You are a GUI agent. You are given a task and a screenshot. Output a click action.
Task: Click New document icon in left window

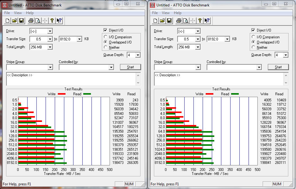[x=7, y=21]
